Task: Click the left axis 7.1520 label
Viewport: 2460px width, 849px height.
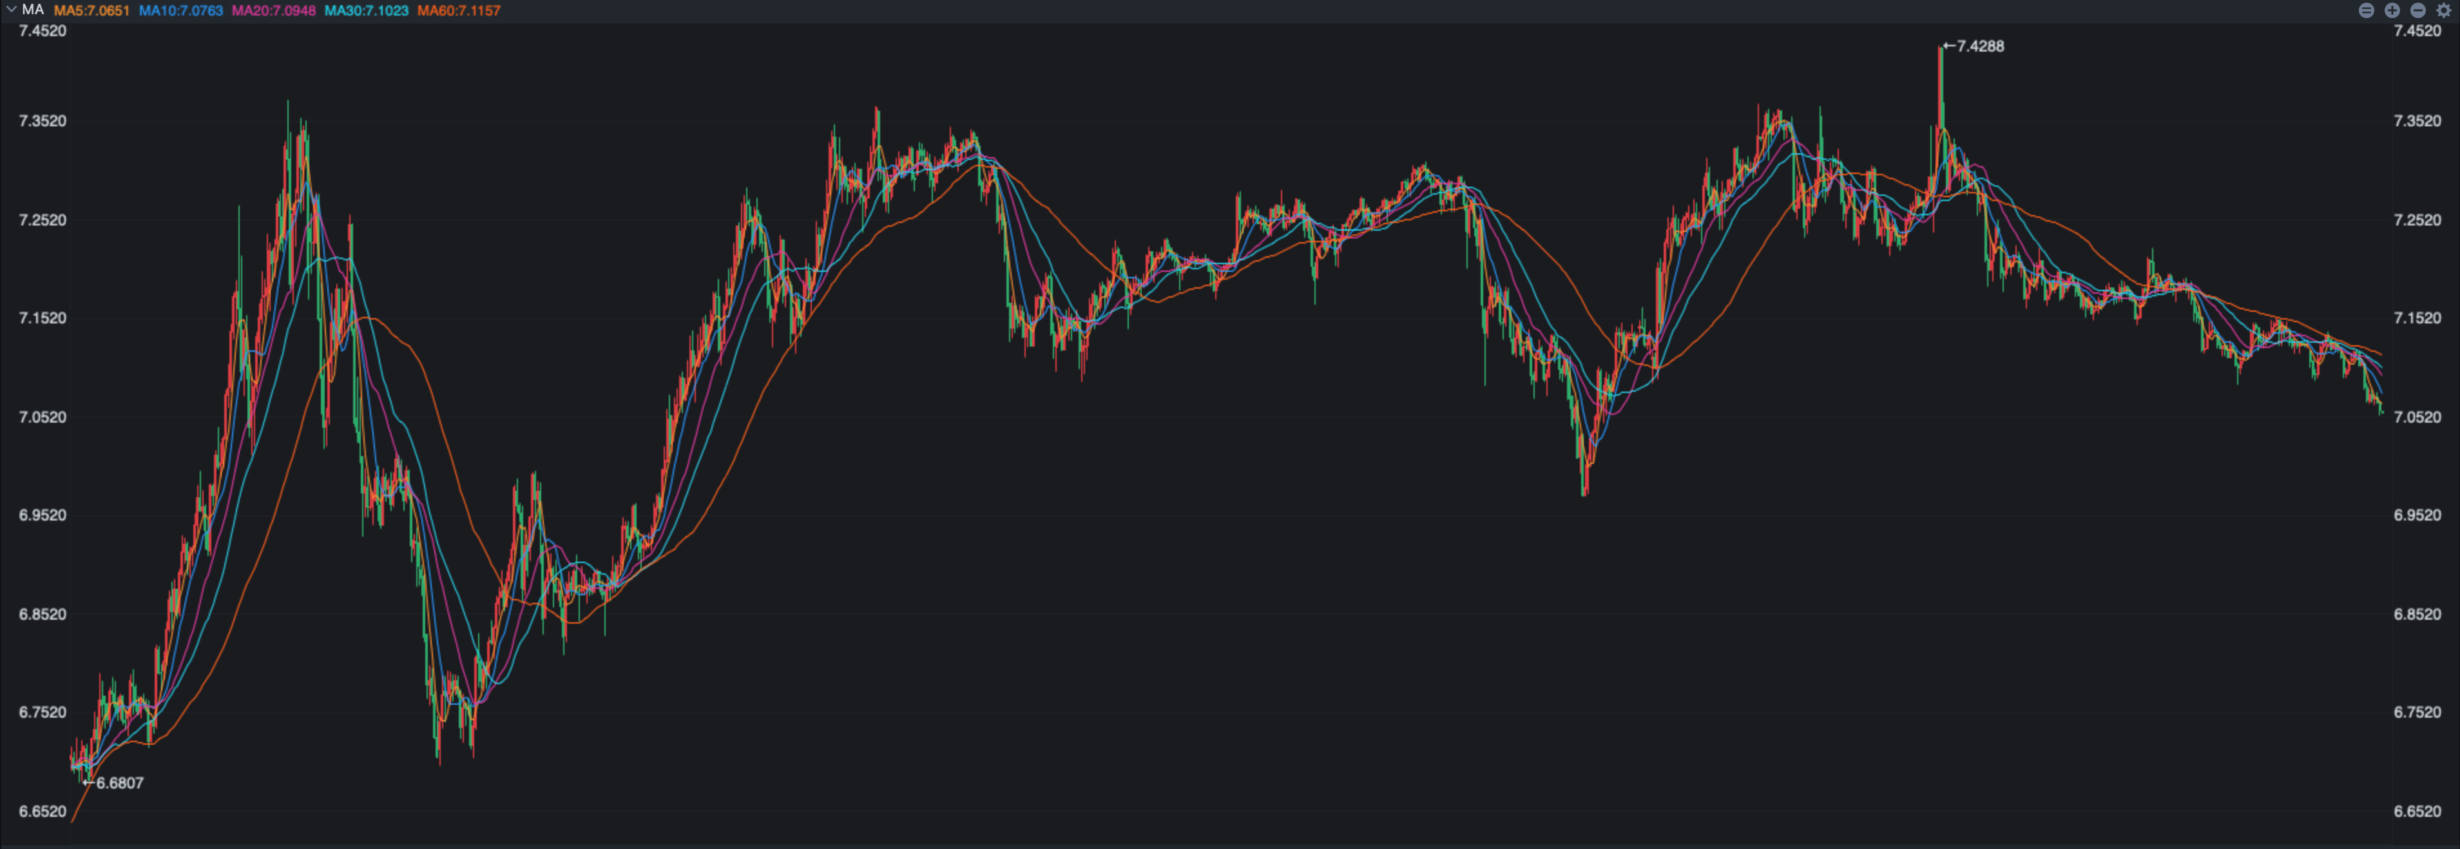Action: coord(43,318)
